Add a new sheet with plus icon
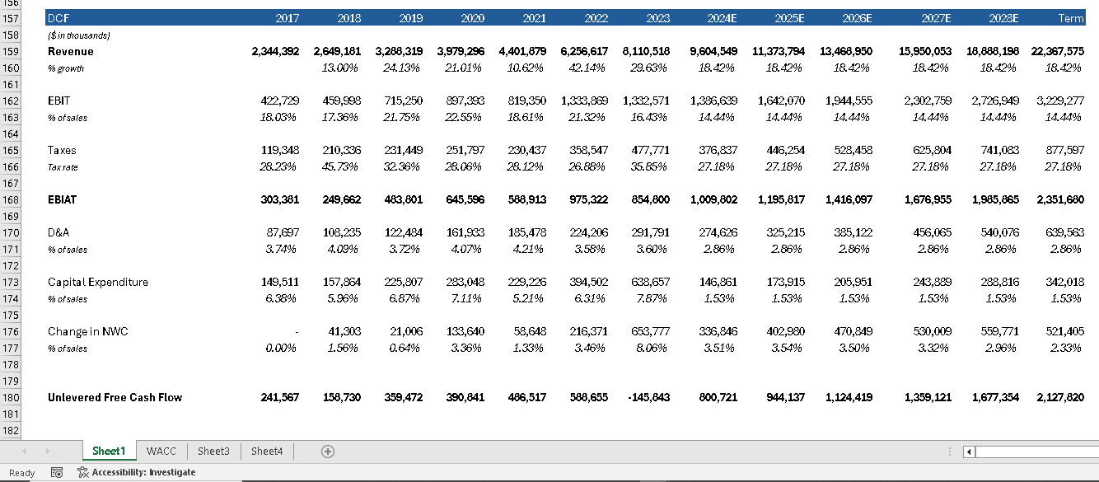Screen dimensions: 1099x482 (328, 451)
